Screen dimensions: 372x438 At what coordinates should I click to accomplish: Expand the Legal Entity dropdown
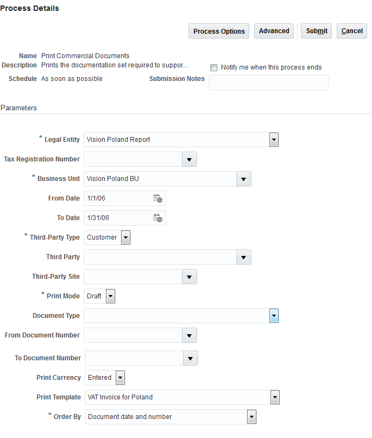(x=274, y=140)
